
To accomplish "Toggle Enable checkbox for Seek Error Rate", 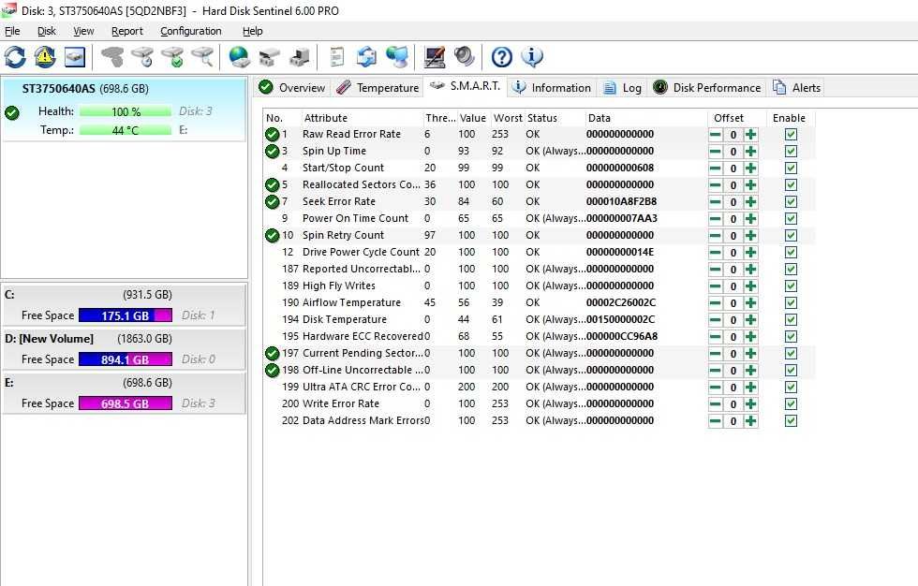I will click(791, 202).
